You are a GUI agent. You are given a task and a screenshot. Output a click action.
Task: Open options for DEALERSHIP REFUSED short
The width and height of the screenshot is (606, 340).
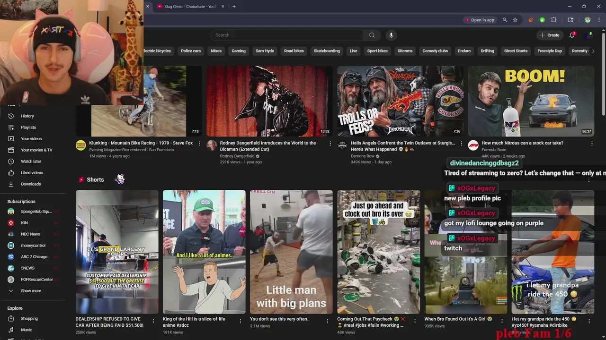click(153, 321)
